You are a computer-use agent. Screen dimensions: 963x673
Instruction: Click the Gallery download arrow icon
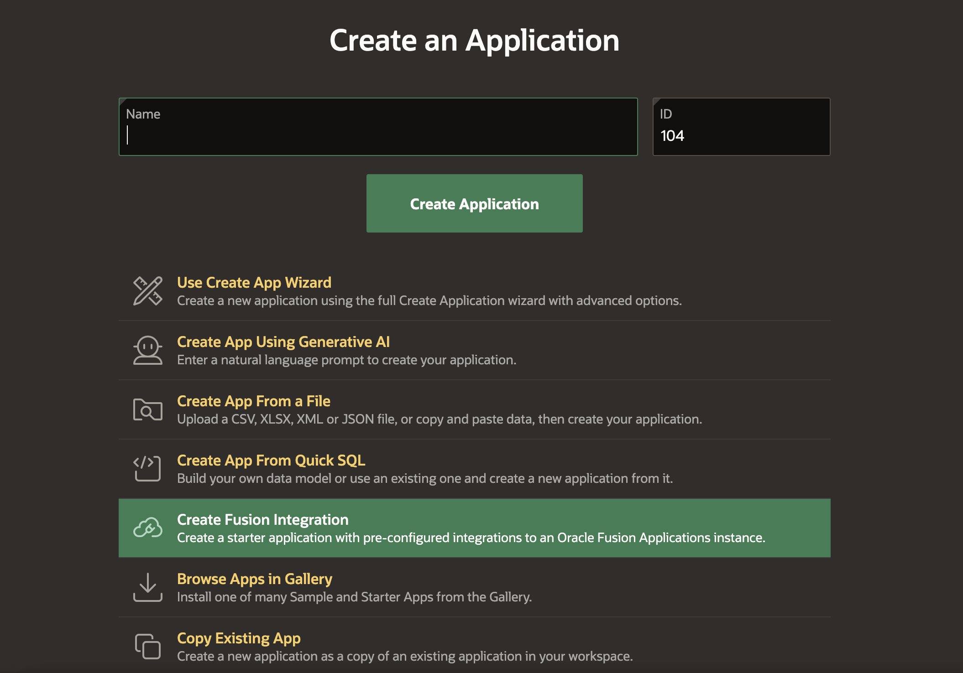pyautogui.click(x=147, y=587)
